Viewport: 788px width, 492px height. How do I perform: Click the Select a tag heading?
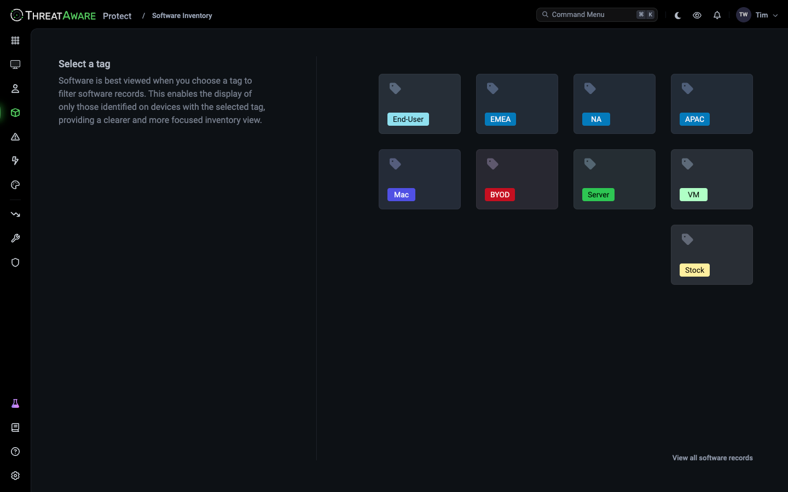click(84, 64)
